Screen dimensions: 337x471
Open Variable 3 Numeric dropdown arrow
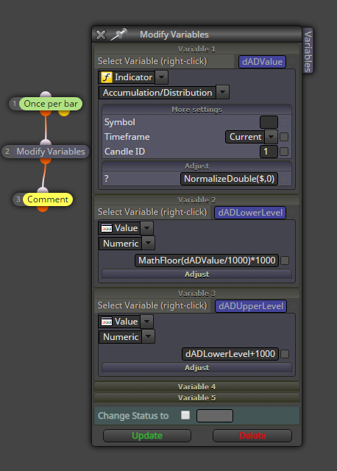[x=149, y=337]
